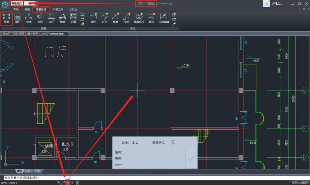Click the 内容编辑 content edit tool
This screenshot has width=310, height=185.
click(x=164, y=18)
